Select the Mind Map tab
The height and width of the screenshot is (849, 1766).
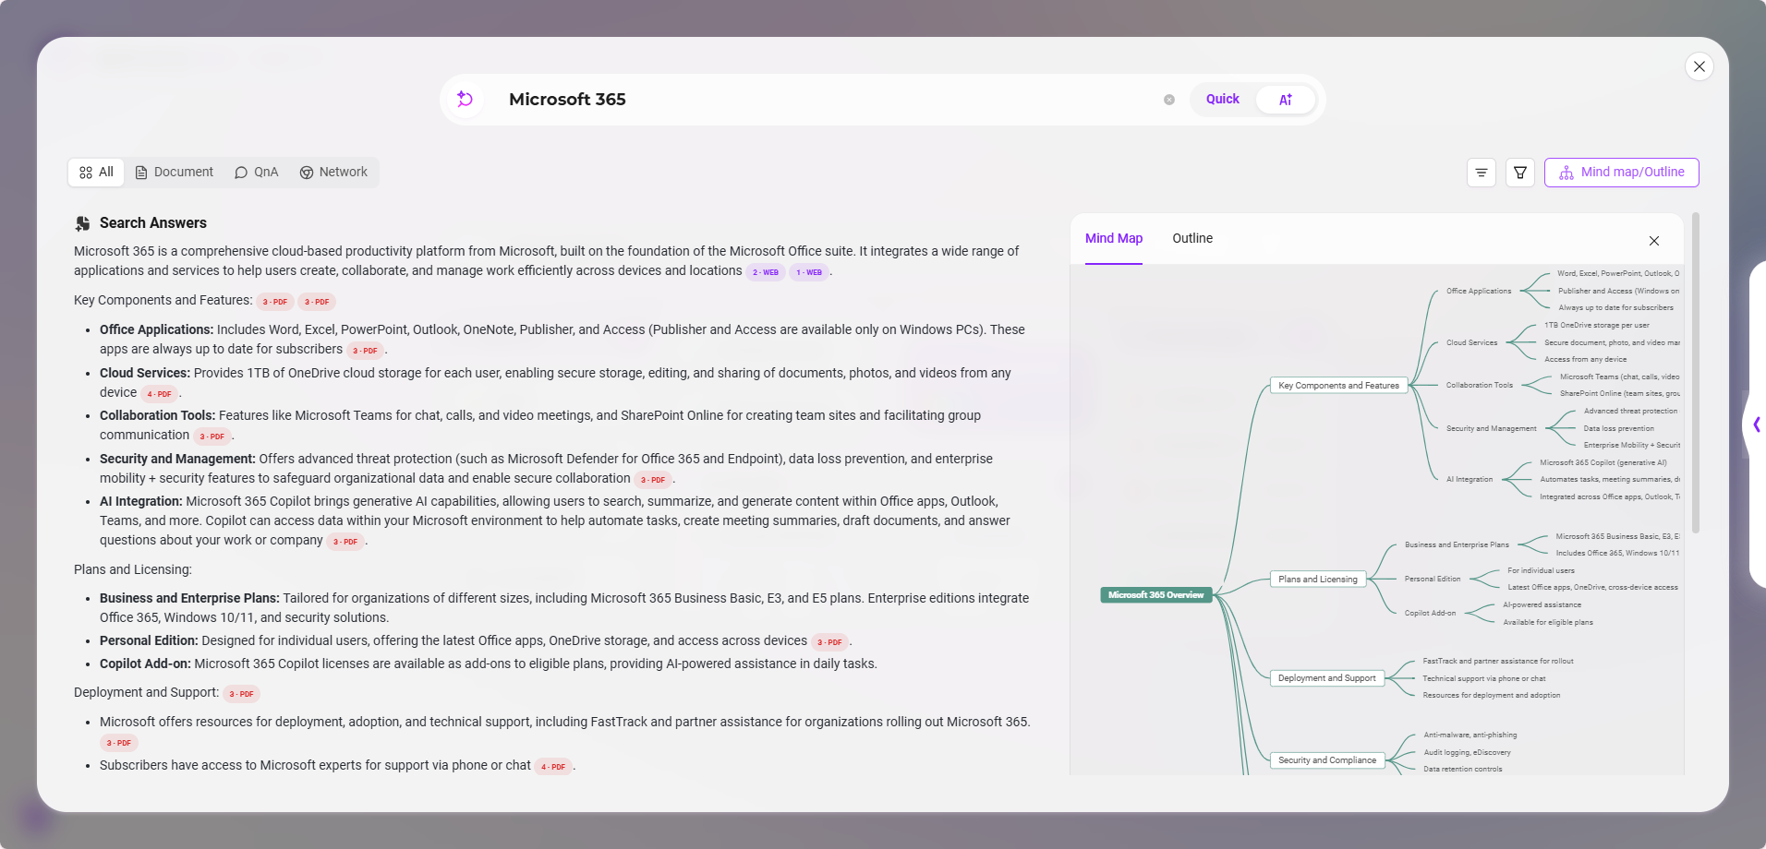click(1113, 238)
